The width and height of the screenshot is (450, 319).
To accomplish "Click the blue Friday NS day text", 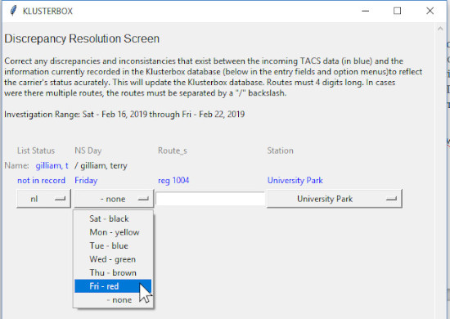I will [86, 181].
